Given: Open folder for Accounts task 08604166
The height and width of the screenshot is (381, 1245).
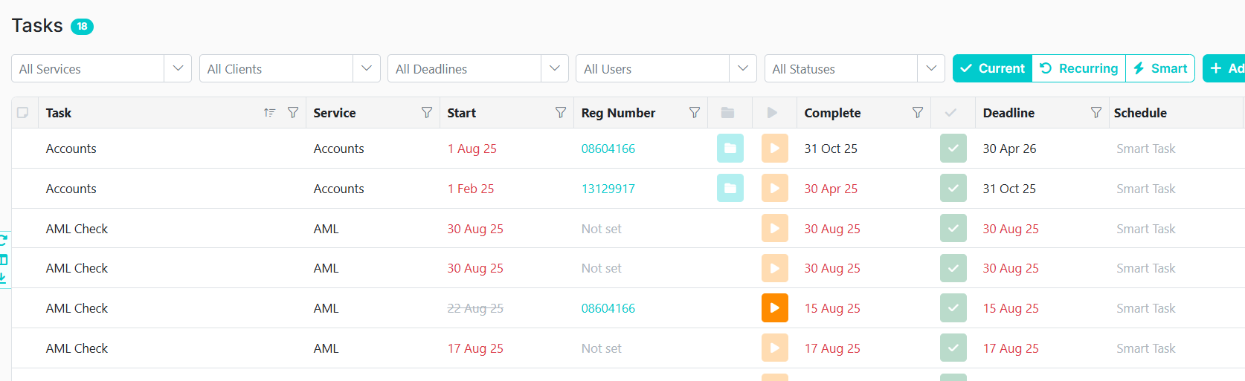Looking at the screenshot, I should [x=730, y=149].
